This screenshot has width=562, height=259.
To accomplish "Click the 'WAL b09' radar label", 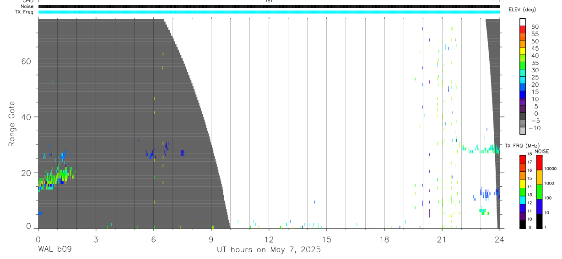I will [54, 250].
